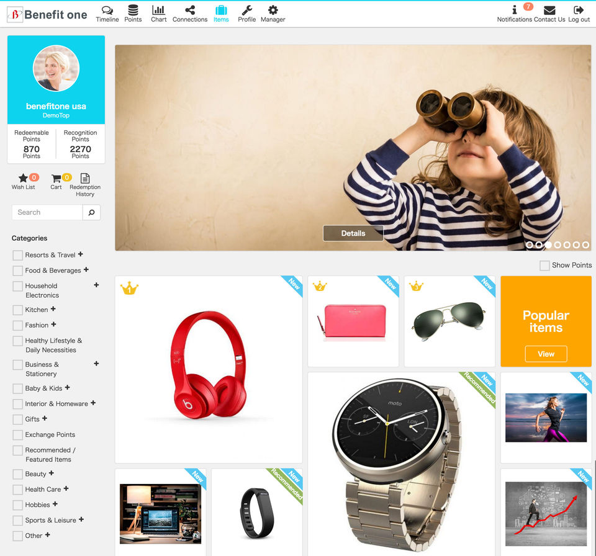596x556 pixels.
Task: Open the Connections share icon
Action: [190, 10]
